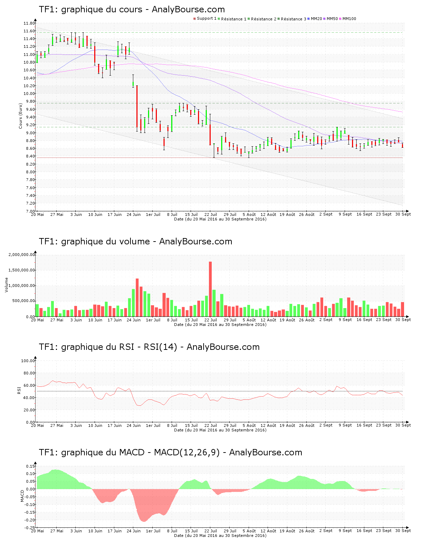Click the '24 Juin' date on the price chart axis

[134, 214]
